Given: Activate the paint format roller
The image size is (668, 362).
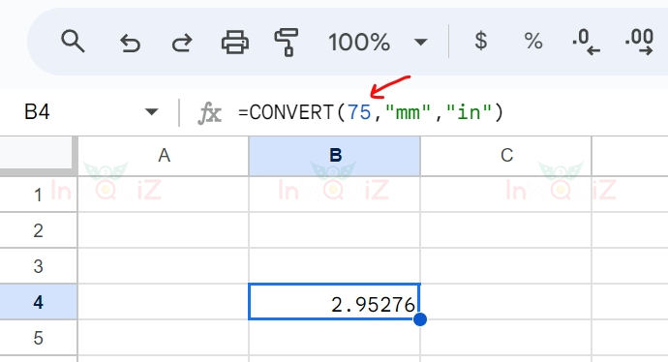Looking at the screenshot, I should click(x=287, y=43).
